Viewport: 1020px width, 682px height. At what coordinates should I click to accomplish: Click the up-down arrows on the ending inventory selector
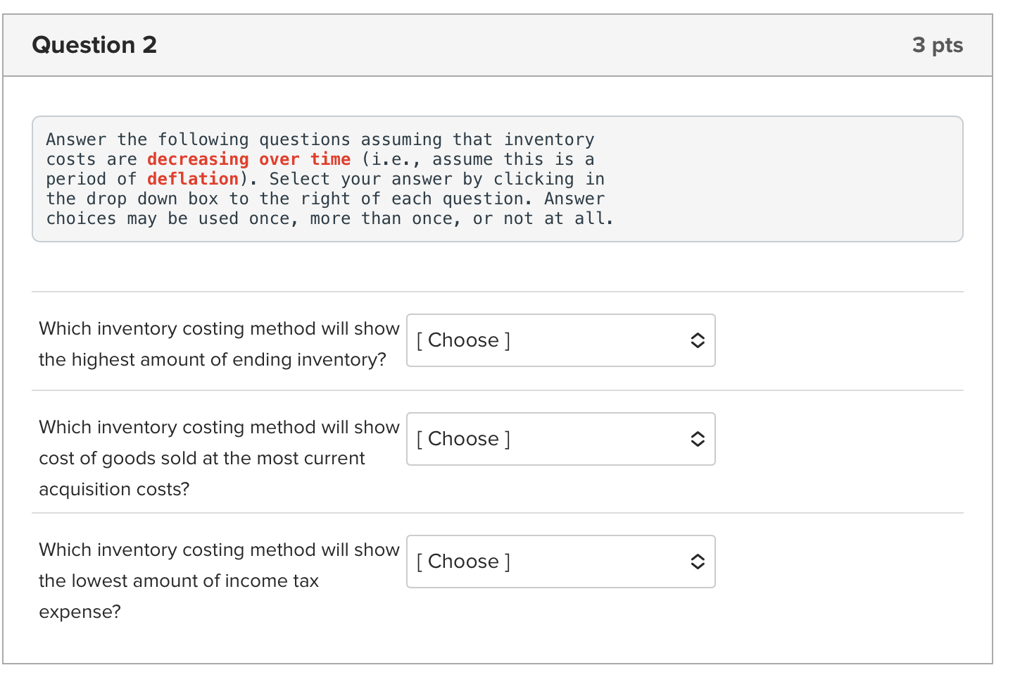(697, 340)
